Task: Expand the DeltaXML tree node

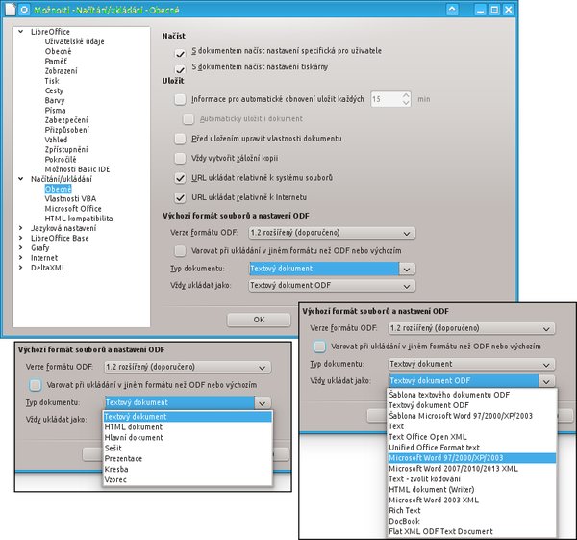Action: coord(21,268)
